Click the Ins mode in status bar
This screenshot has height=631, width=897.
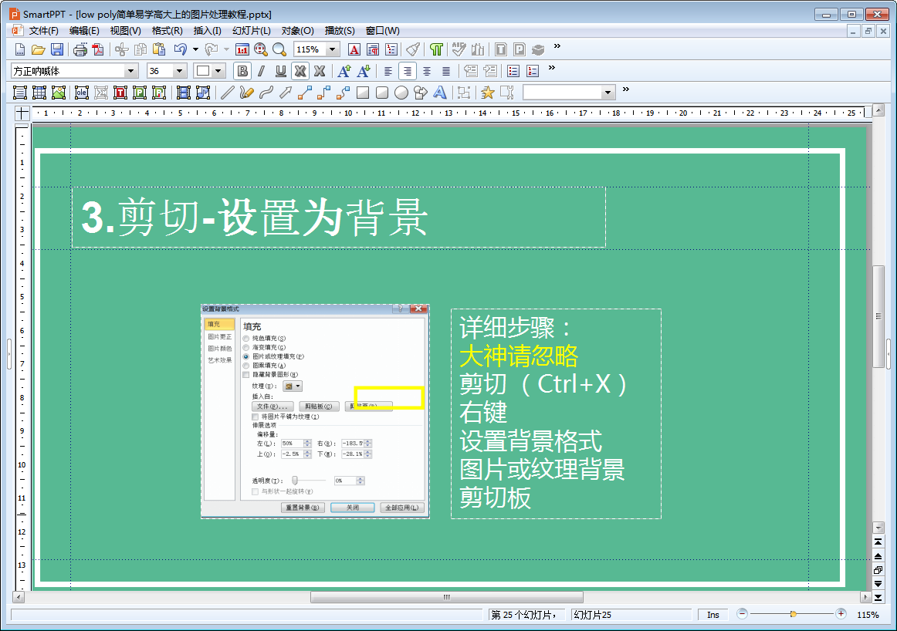click(x=713, y=615)
